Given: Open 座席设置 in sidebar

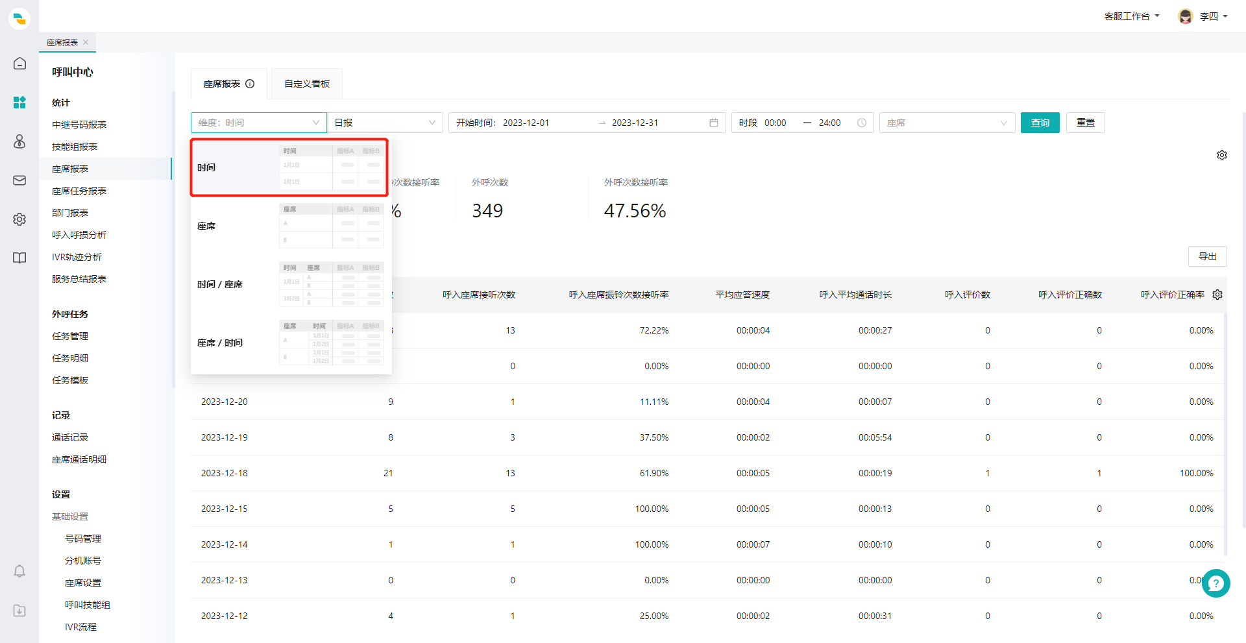Looking at the screenshot, I should 83,583.
